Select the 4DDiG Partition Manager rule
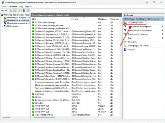Image resolution: width=165 pixels, height=123 pixels. 76,22
